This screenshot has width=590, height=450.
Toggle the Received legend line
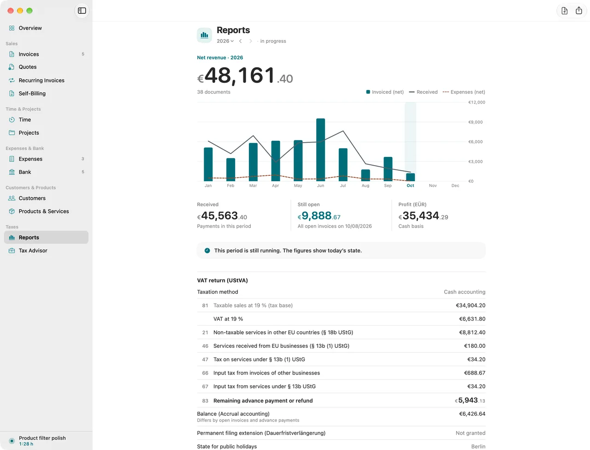pos(412,92)
